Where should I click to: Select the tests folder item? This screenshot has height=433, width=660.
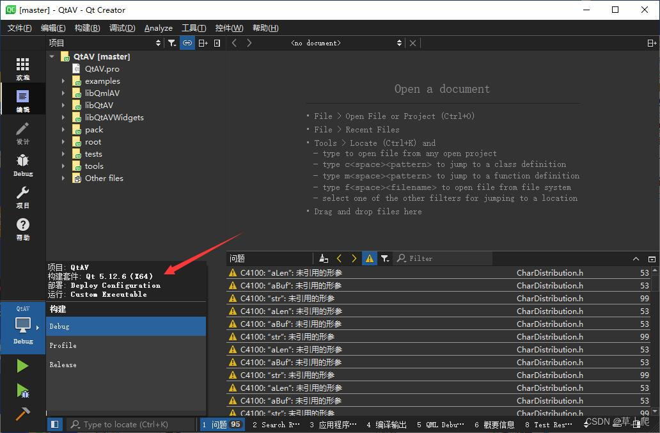tap(93, 154)
